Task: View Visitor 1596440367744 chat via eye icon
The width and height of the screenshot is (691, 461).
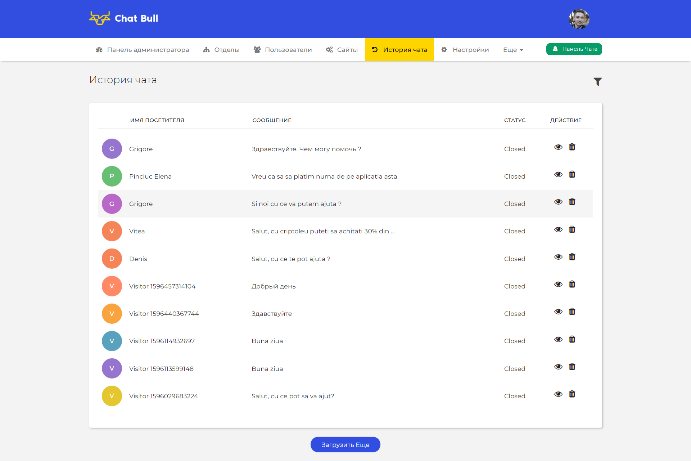Action: (558, 312)
